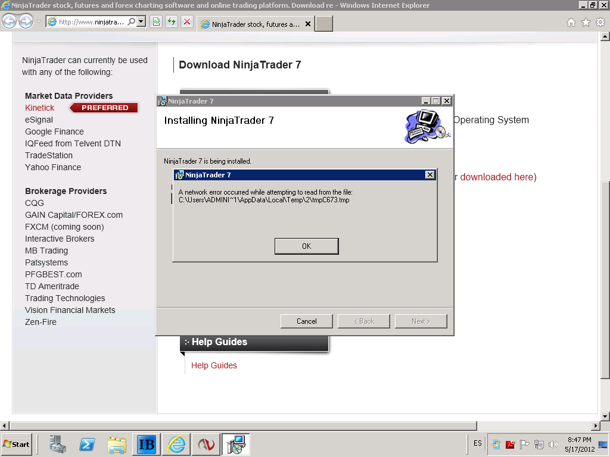Click Cancel in the installer window
The image size is (610, 457).
(307, 321)
